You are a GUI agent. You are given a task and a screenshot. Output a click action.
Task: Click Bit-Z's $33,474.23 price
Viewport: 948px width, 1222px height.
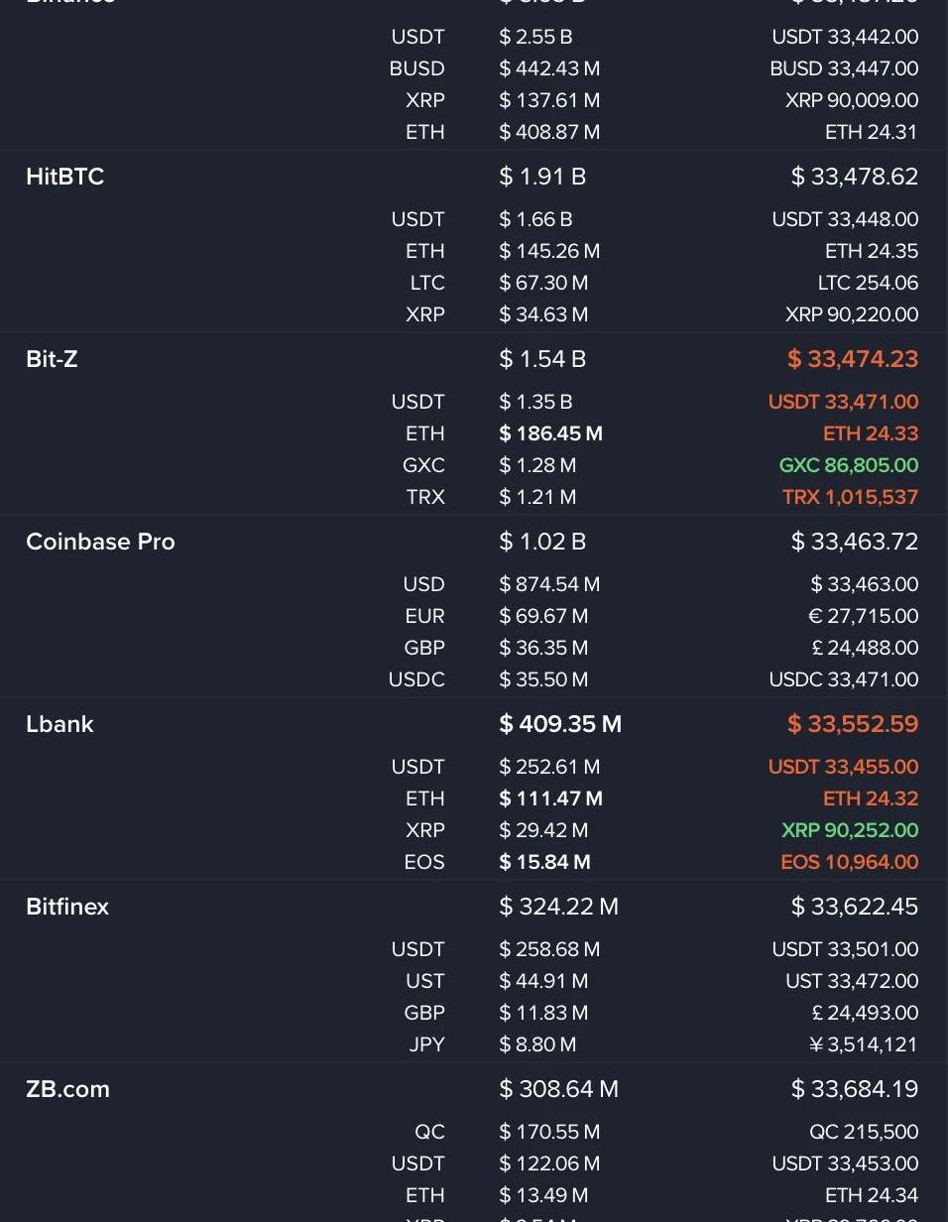tap(853, 359)
